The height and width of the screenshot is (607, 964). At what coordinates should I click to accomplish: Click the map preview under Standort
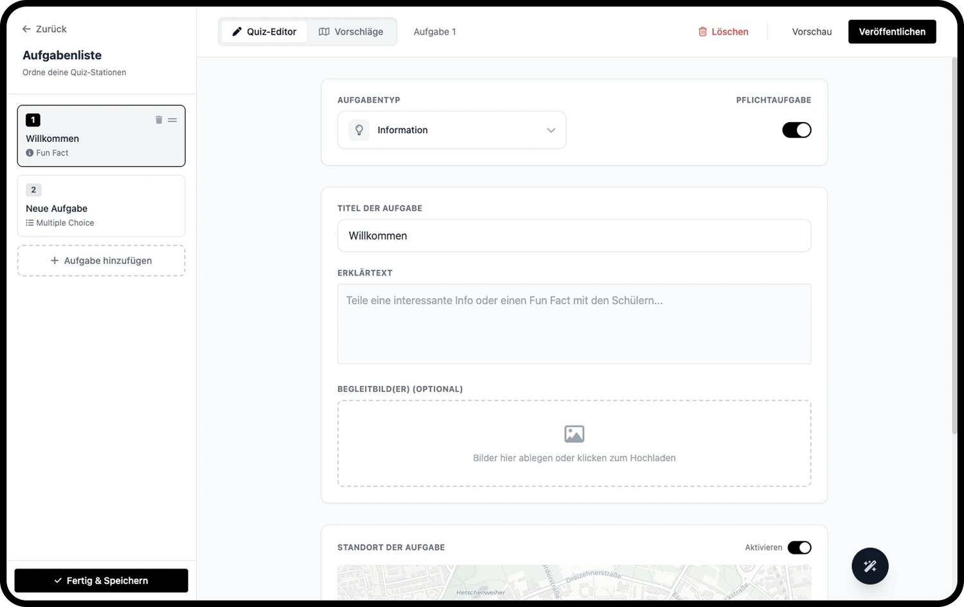574,583
